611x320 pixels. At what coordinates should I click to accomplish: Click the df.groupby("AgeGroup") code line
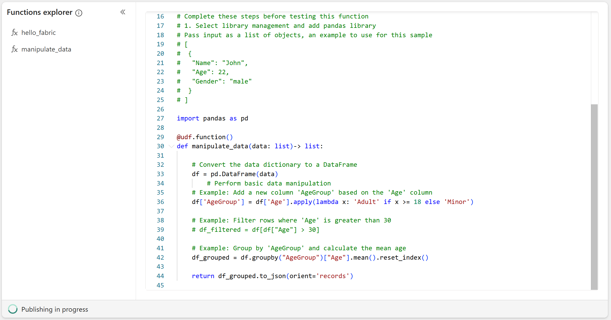tap(310, 258)
